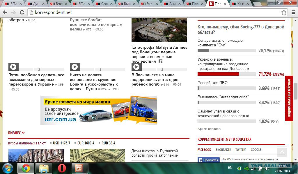Open Архив опросов link
298x174 pixels.
coord(209,129)
